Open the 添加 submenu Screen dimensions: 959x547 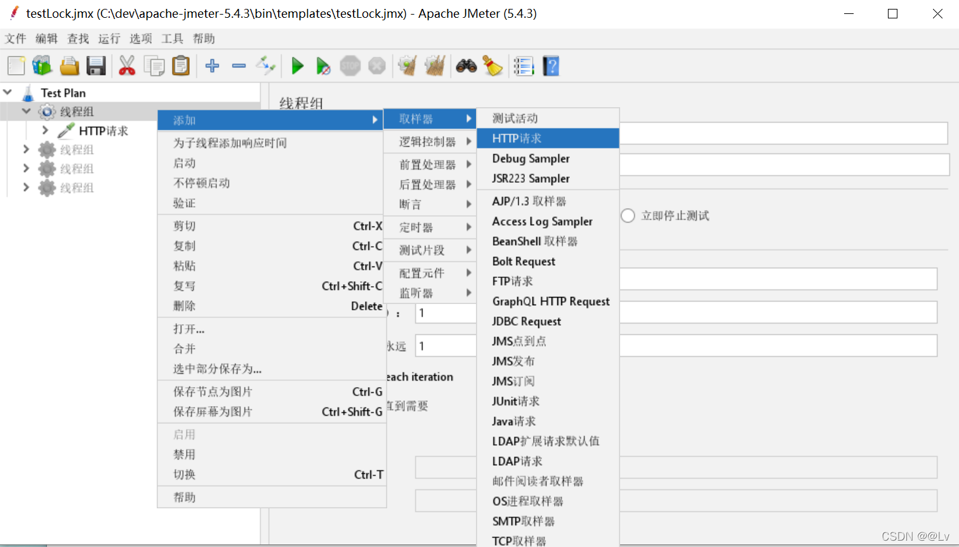[270, 120]
